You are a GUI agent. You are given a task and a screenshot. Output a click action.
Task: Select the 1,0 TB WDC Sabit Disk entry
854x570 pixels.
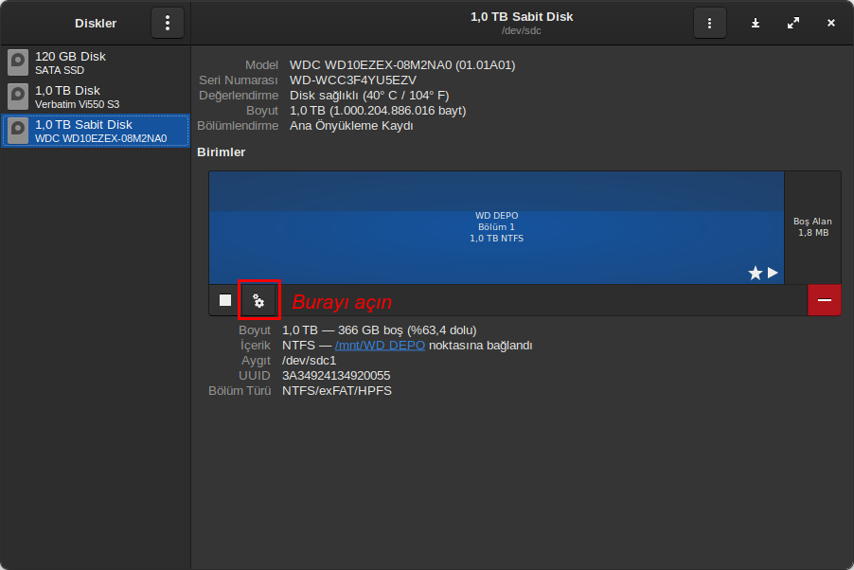point(96,131)
